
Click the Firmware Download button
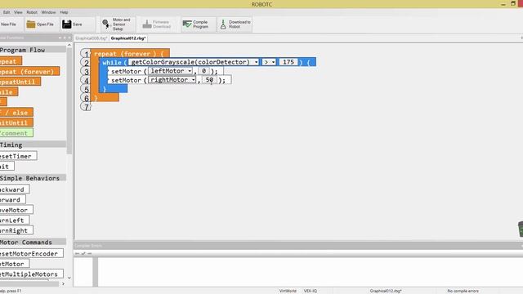pyautogui.click(x=156, y=24)
